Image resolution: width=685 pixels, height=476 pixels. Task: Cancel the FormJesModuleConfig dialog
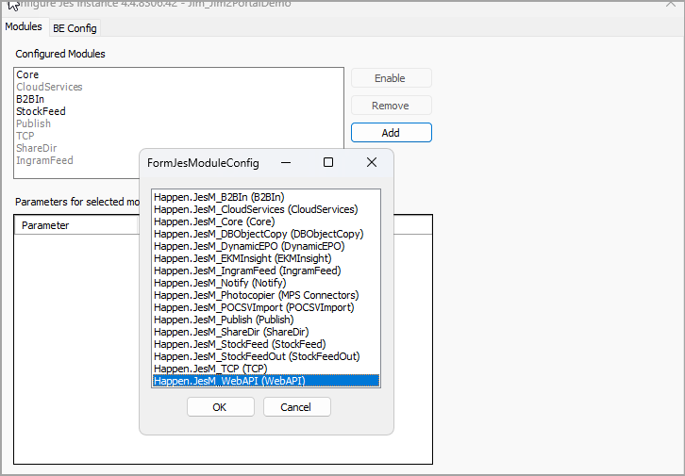pyautogui.click(x=296, y=407)
